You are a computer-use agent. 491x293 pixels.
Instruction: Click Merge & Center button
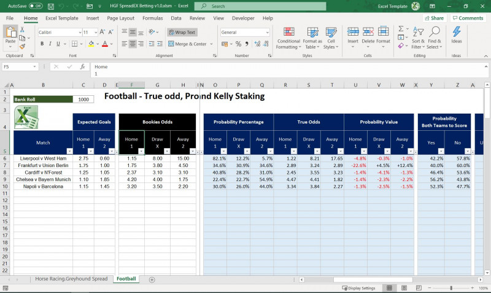(187, 44)
